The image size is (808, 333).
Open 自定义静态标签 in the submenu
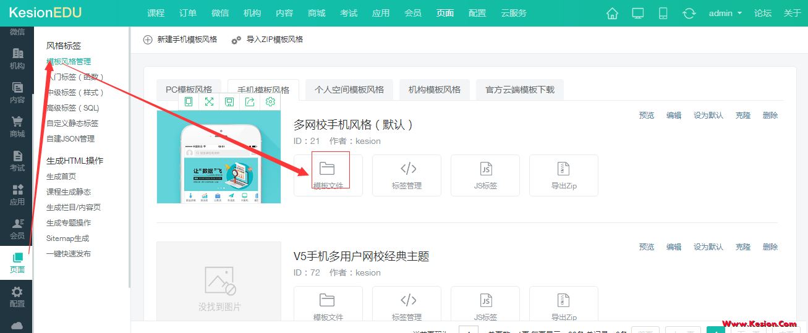pyautogui.click(x=72, y=124)
